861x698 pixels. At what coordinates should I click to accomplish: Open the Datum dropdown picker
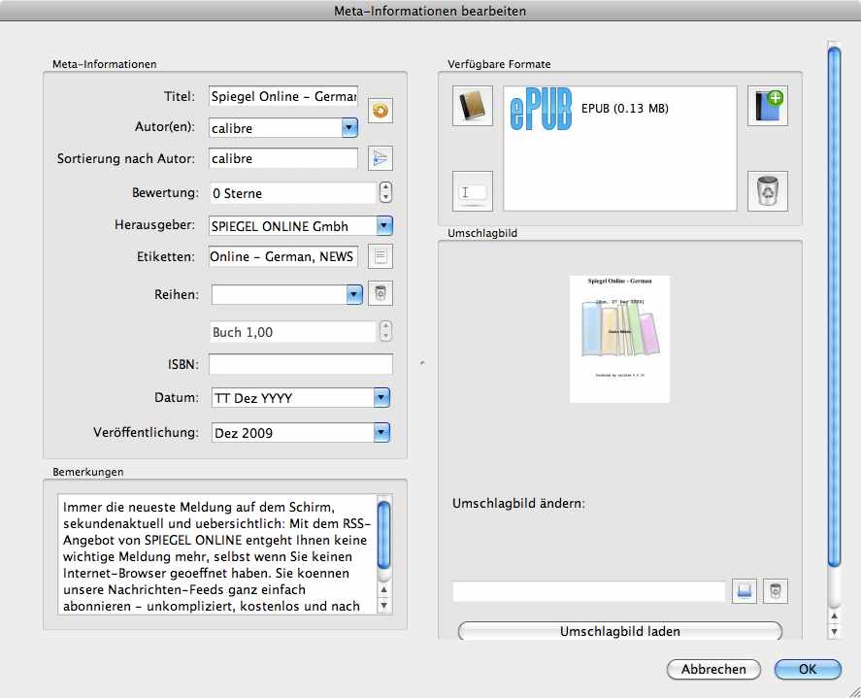tap(381, 397)
